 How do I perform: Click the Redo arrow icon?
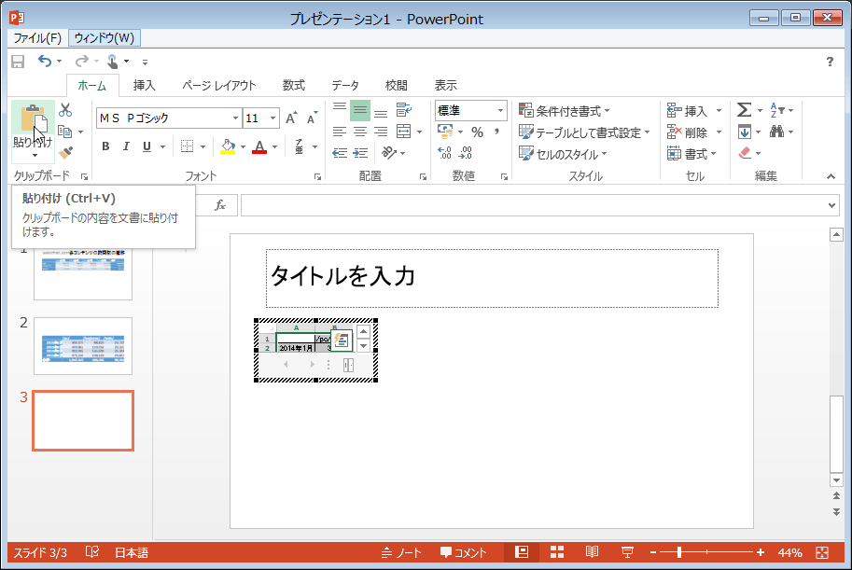[x=81, y=62]
